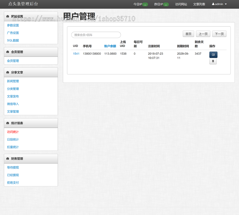Select 微信导入 in the sidebar
Viewport: 239px width, 215px height.
point(13,104)
